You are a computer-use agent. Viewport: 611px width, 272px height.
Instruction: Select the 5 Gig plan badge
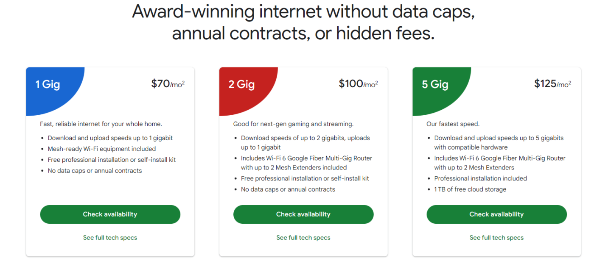pyautogui.click(x=434, y=84)
